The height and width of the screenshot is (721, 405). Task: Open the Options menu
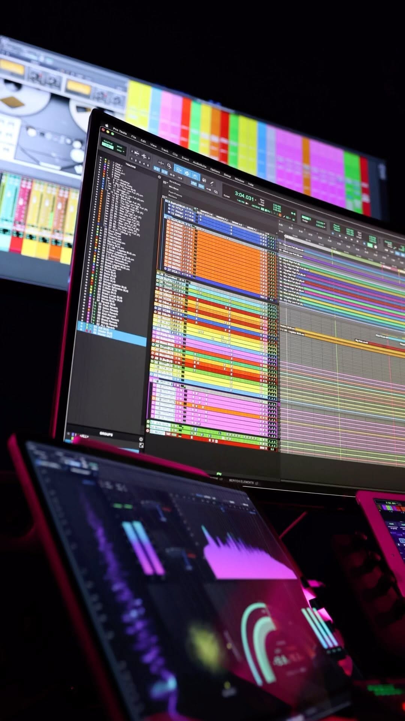point(215,170)
